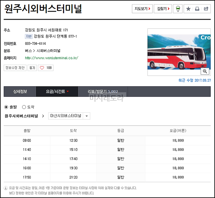The height and width of the screenshot is (198, 215).
Task: Click the bold 원주시외버스터미널 origin label
Action: pos(21,116)
